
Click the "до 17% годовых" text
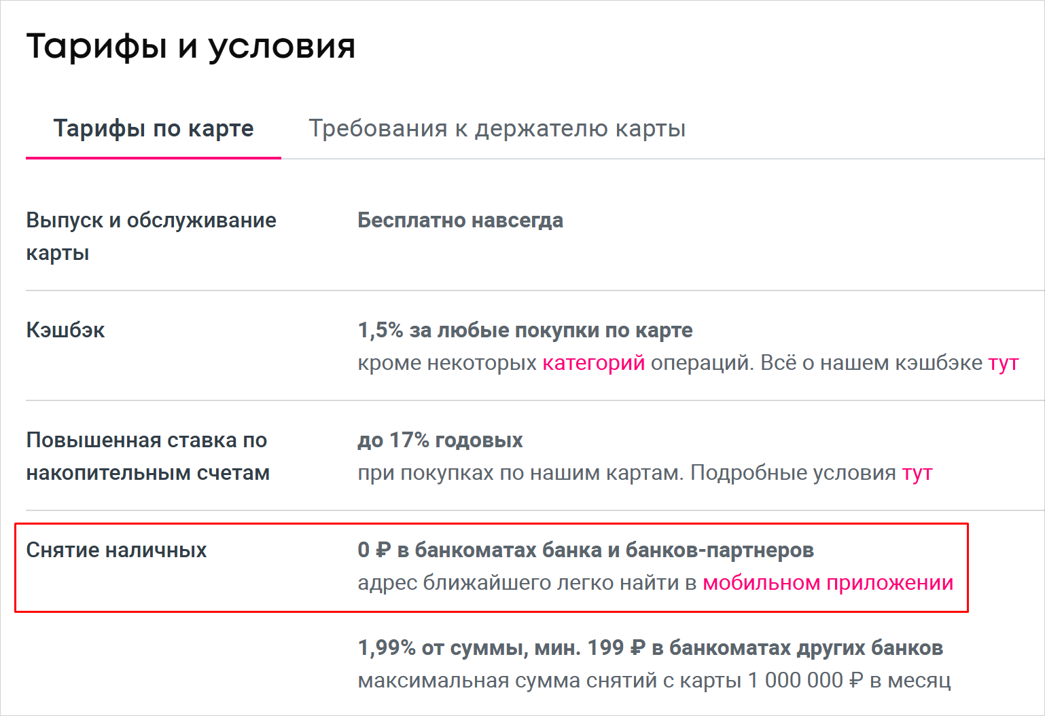click(440, 440)
